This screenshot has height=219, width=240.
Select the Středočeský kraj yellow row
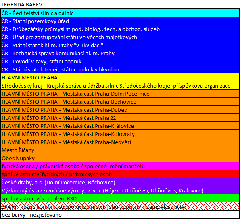(120, 86)
